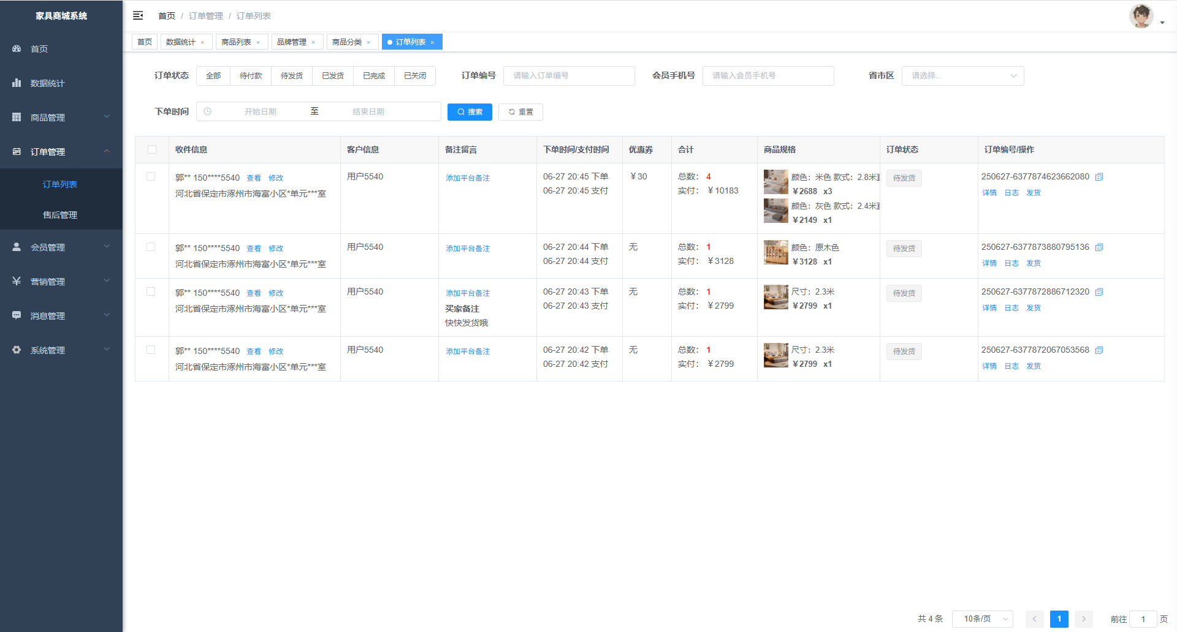Switch to the 品牌管理 tab
This screenshot has width=1177, height=632.
click(292, 42)
